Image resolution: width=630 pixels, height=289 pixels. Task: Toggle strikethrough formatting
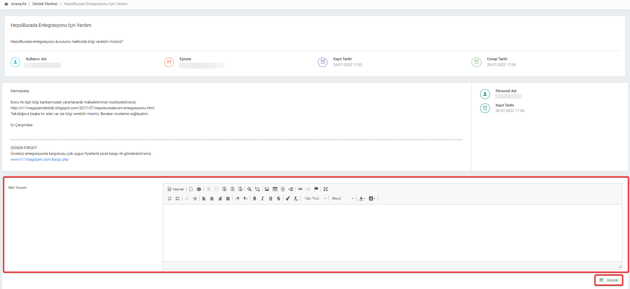279,198
